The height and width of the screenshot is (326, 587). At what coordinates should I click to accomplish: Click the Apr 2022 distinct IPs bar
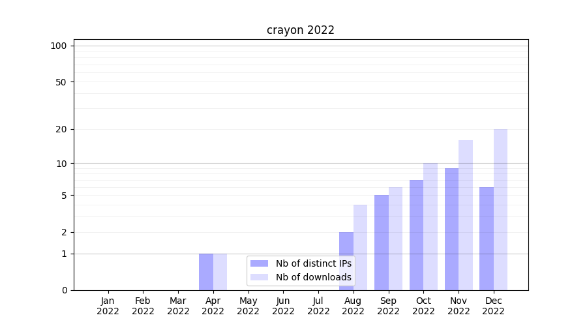click(x=206, y=272)
